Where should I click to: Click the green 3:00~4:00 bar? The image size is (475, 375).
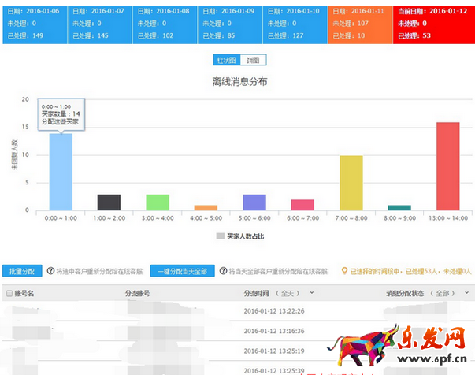(158, 202)
